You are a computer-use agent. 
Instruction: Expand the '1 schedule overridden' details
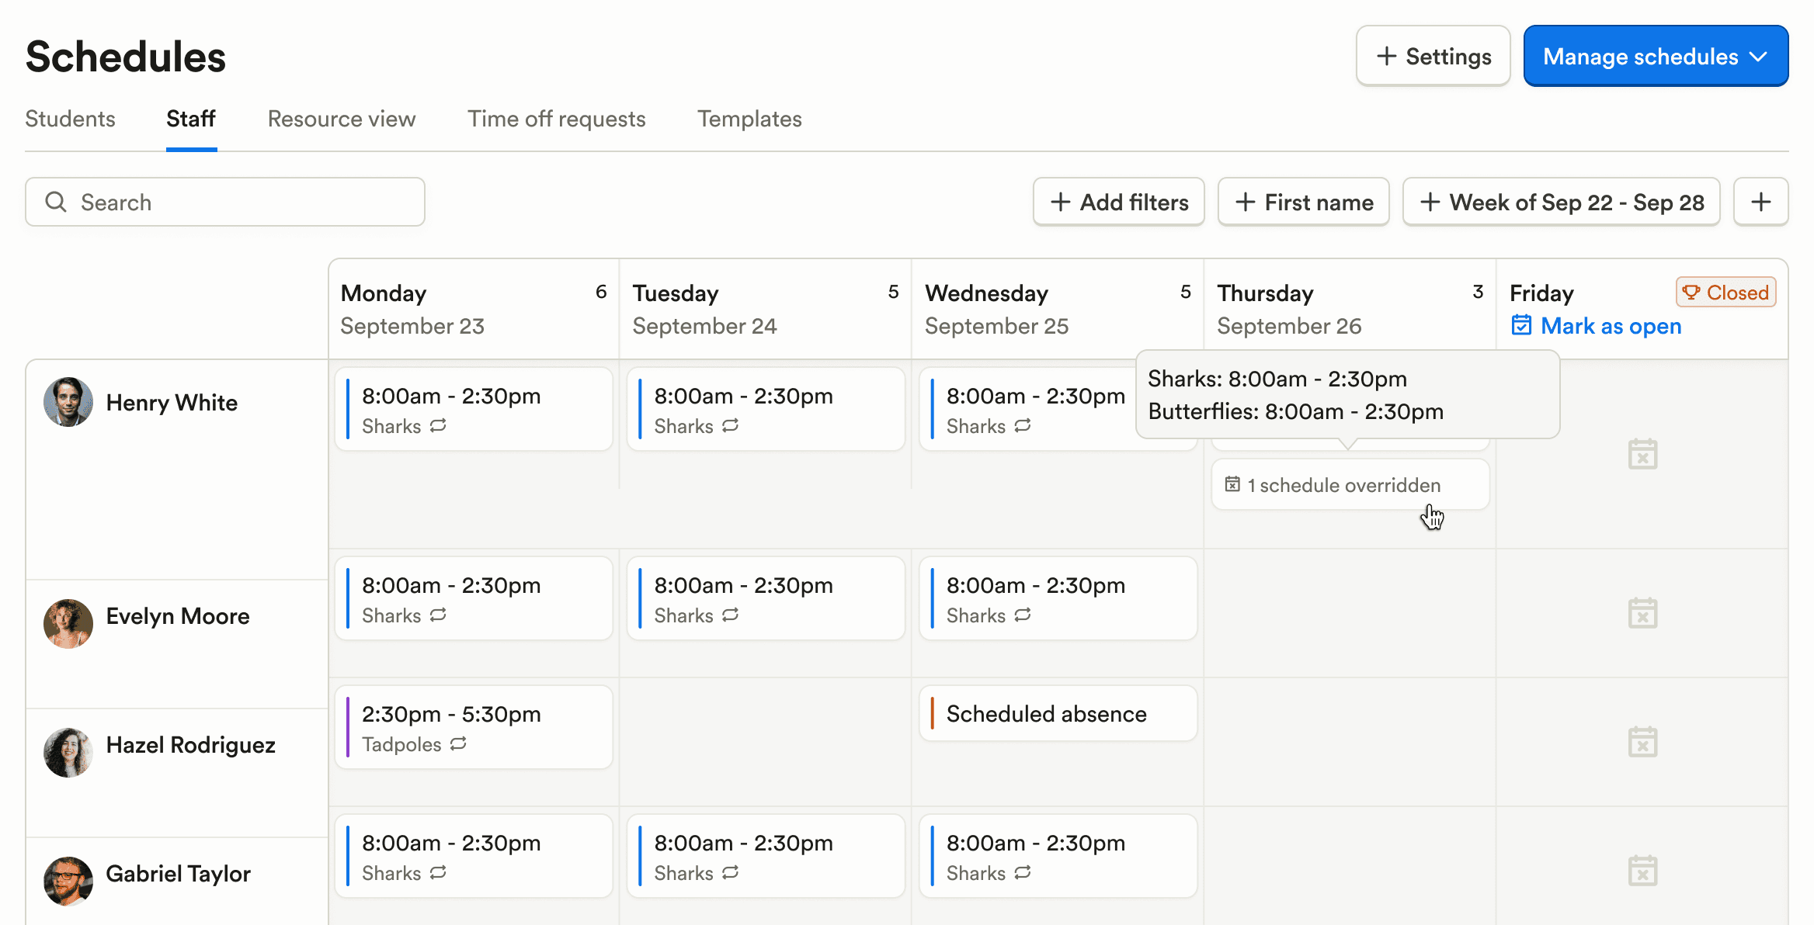tap(1350, 484)
